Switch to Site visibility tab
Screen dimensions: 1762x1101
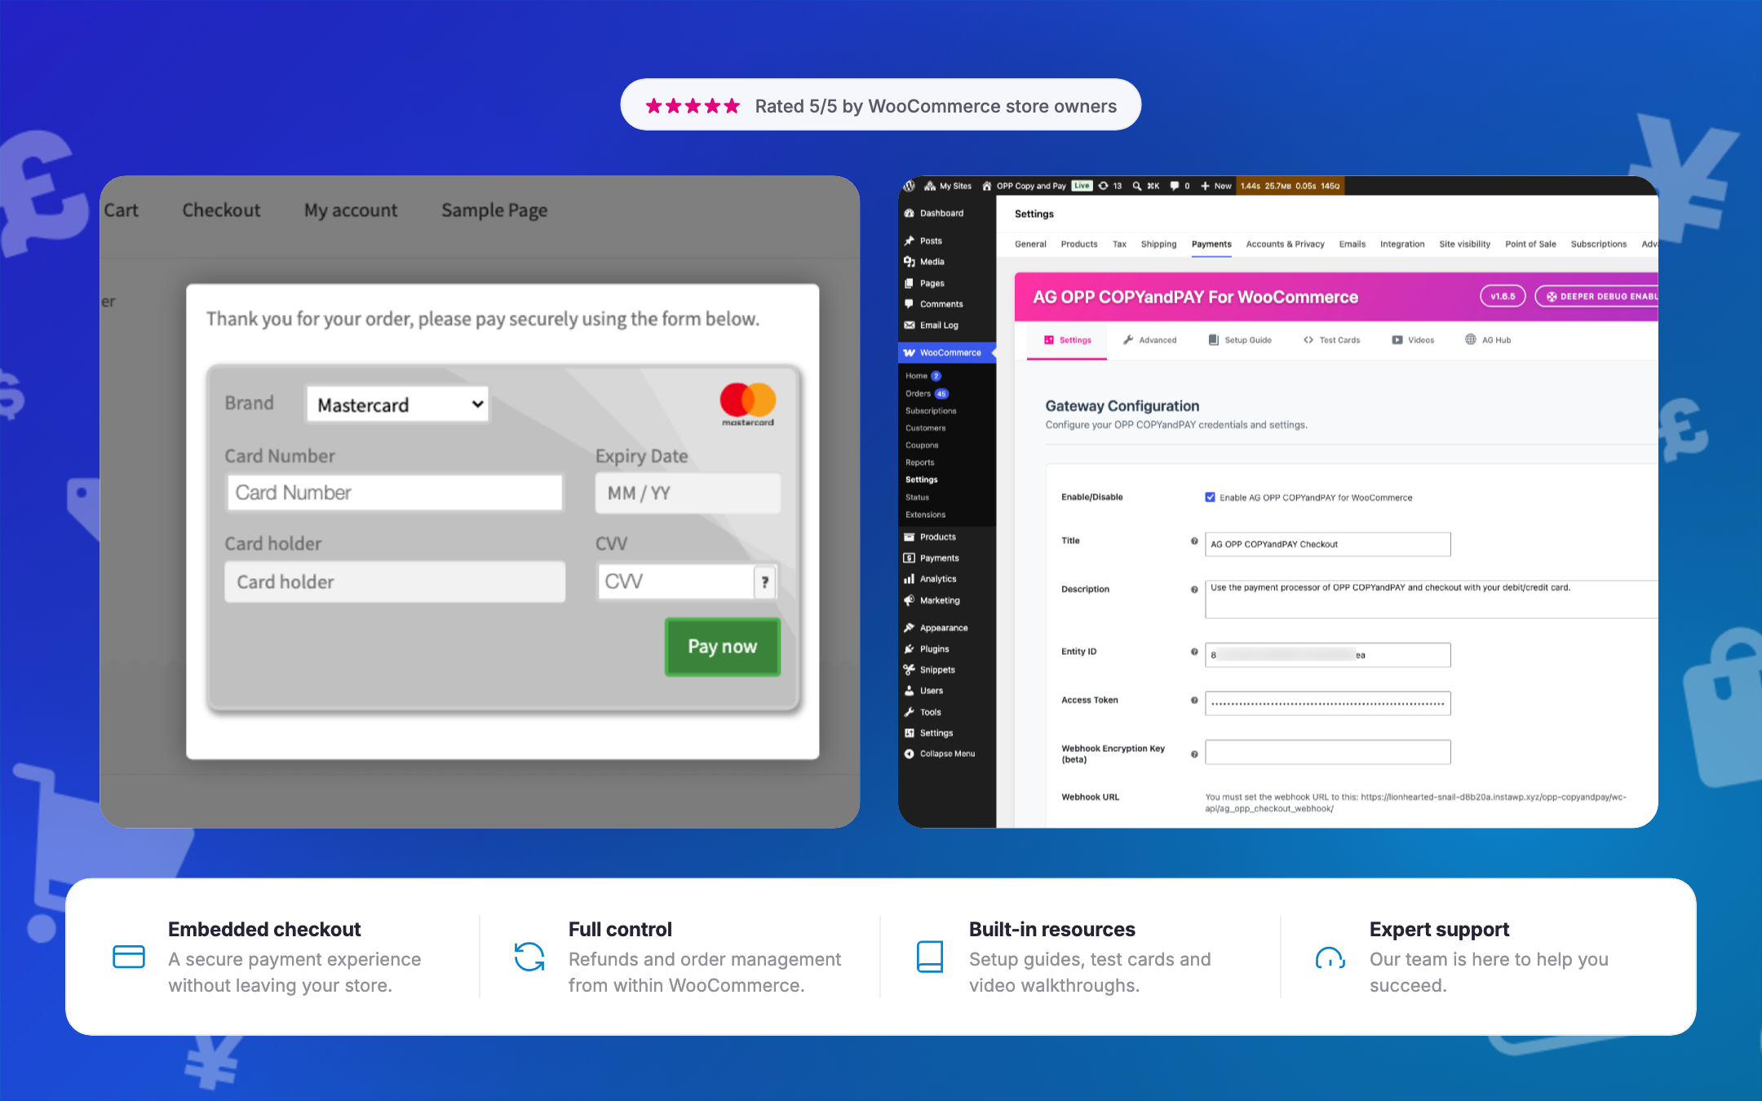[1464, 244]
